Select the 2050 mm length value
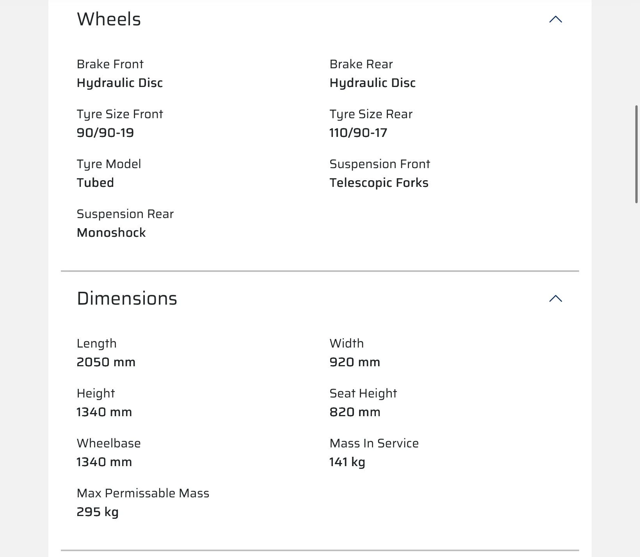 click(106, 362)
